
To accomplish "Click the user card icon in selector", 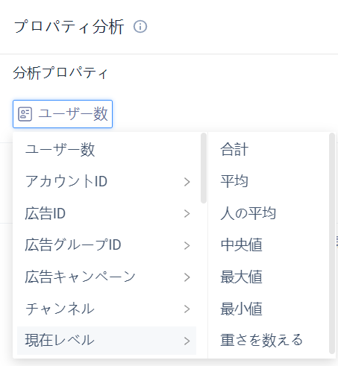I will pyautogui.click(x=25, y=114).
